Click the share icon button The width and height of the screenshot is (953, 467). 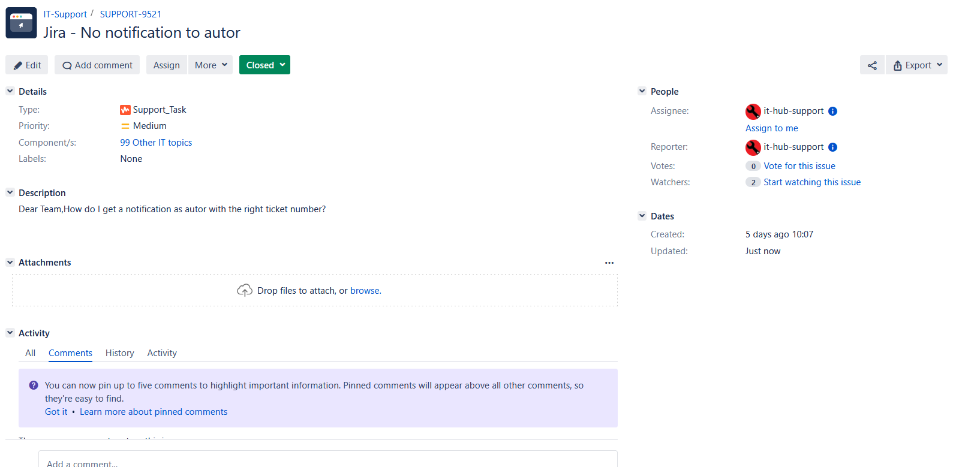pos(872,65)
